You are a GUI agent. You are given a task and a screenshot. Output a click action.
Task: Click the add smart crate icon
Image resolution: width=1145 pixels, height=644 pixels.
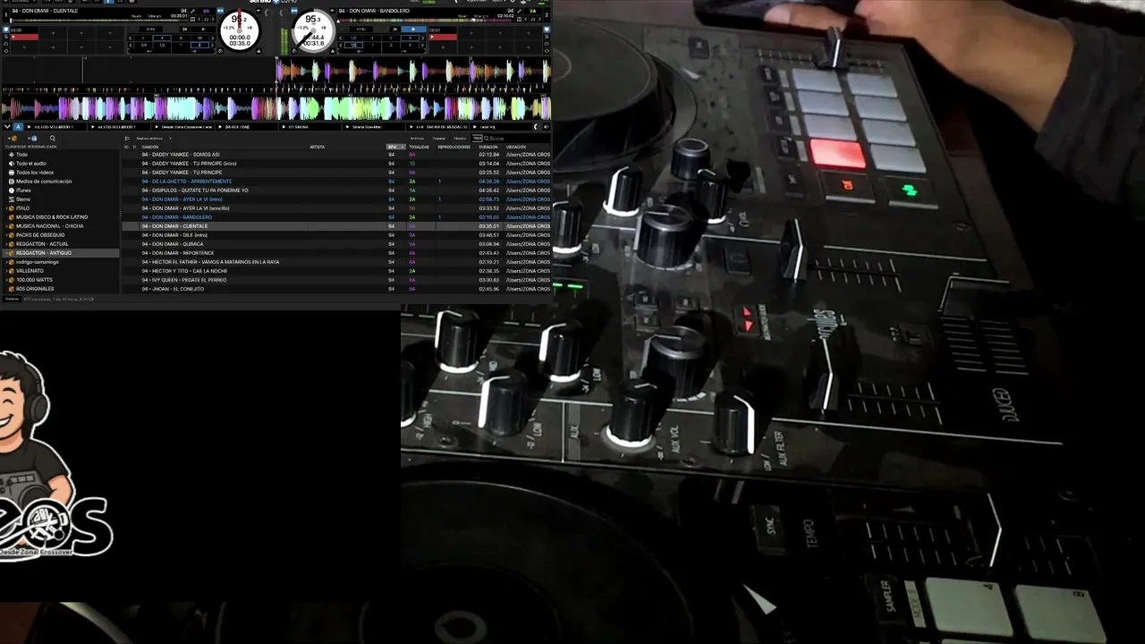(x=31, y=138)
